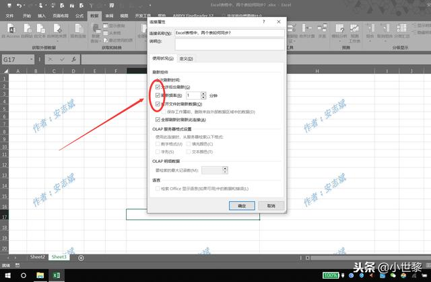Screen dimensions: 431x282
Task: Click refresh minutes value field showing 1
Action: (193, 96)
